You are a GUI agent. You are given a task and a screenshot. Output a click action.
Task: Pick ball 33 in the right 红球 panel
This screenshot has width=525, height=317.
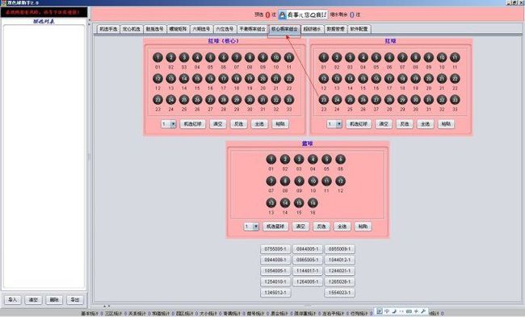tap(455, 100)
